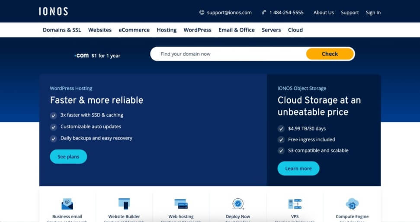This screenshot has width=420, height=222.
Task: Click the Faster & more reliable heading
Action: click(96, 100)
